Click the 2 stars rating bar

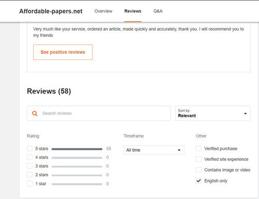coord(77,175)
